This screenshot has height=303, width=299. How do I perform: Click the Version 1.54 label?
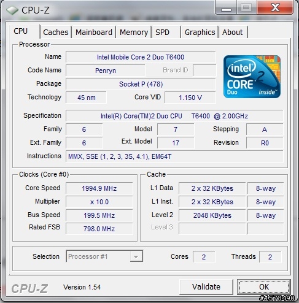(82, 287)
